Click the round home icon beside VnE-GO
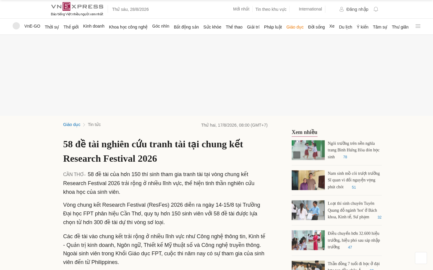 (x=16, y=26)
